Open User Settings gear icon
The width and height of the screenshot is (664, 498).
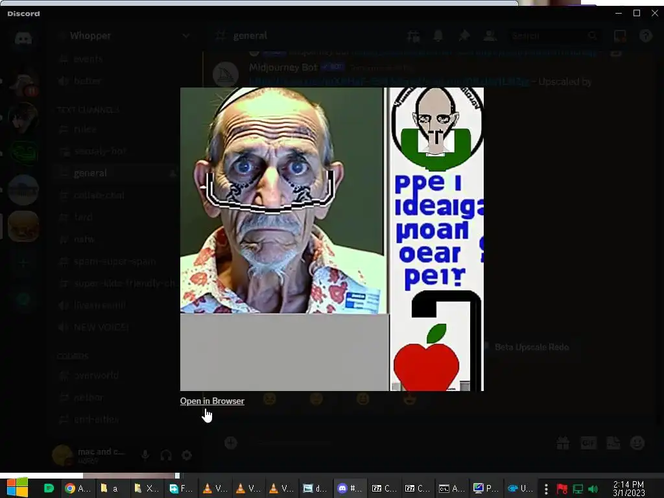point(187,455)
